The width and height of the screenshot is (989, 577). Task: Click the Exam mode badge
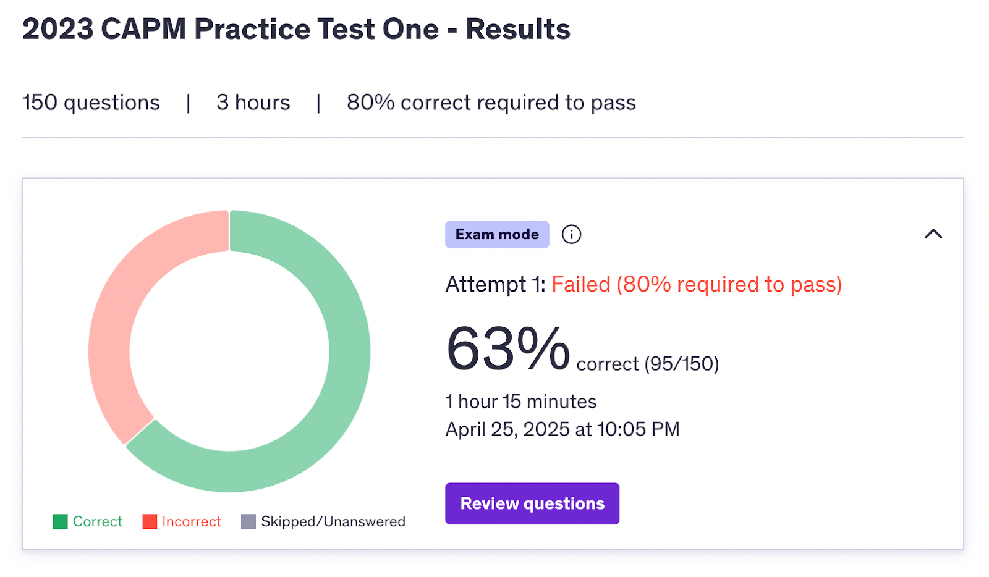(496, 235)
